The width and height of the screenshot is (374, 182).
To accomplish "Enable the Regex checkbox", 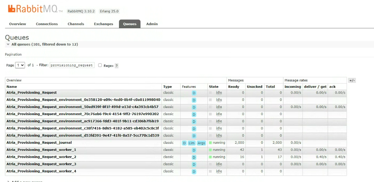I will click(100, 65).
